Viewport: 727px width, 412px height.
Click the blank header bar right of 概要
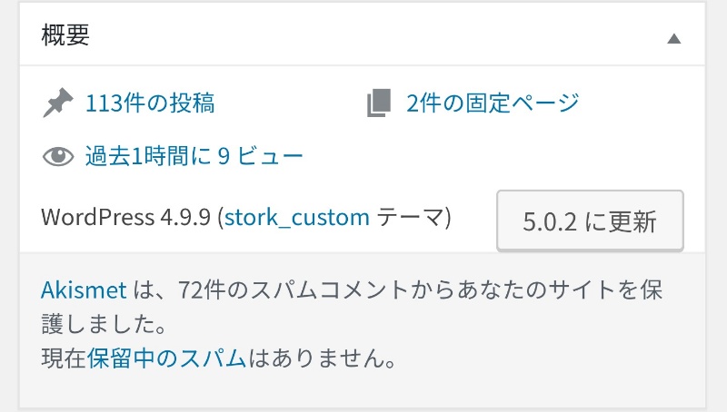pos(363,36)
